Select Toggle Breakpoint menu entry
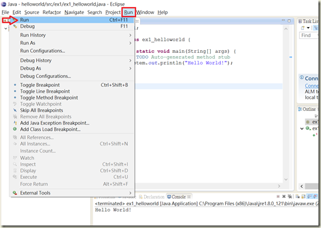The width and height of the screenshot is (321, 228). (72, 85)
